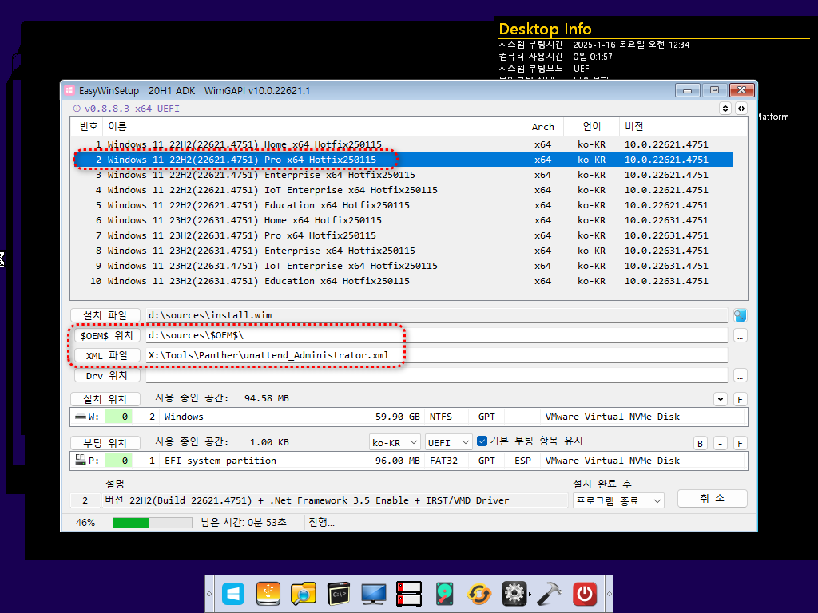The image size is (818, 613).
Task: Click browse button for Drv path
Action: pos(740,375)
